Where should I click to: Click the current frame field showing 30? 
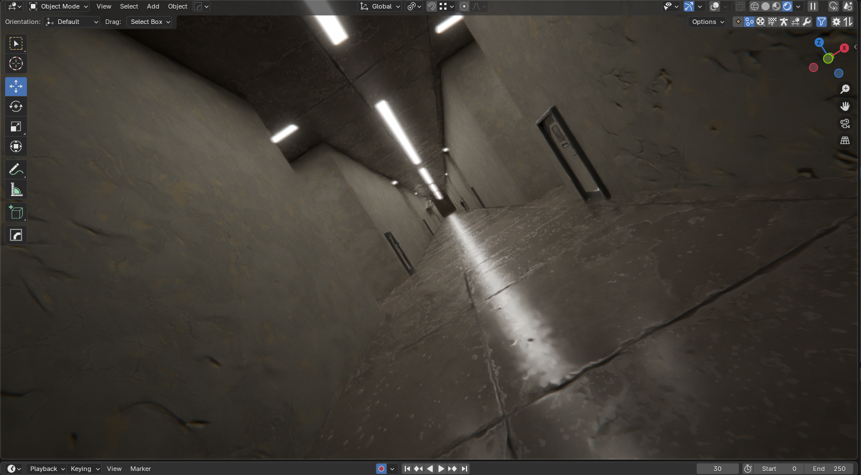pos(718,468)
